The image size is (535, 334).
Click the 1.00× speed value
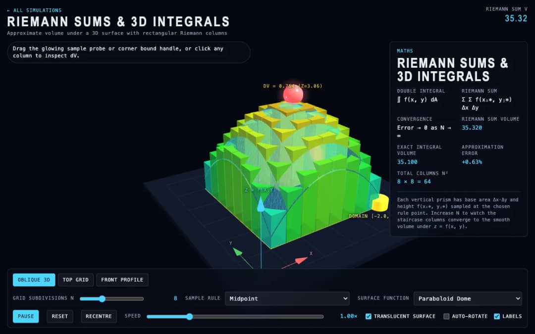tap(349, 316)
